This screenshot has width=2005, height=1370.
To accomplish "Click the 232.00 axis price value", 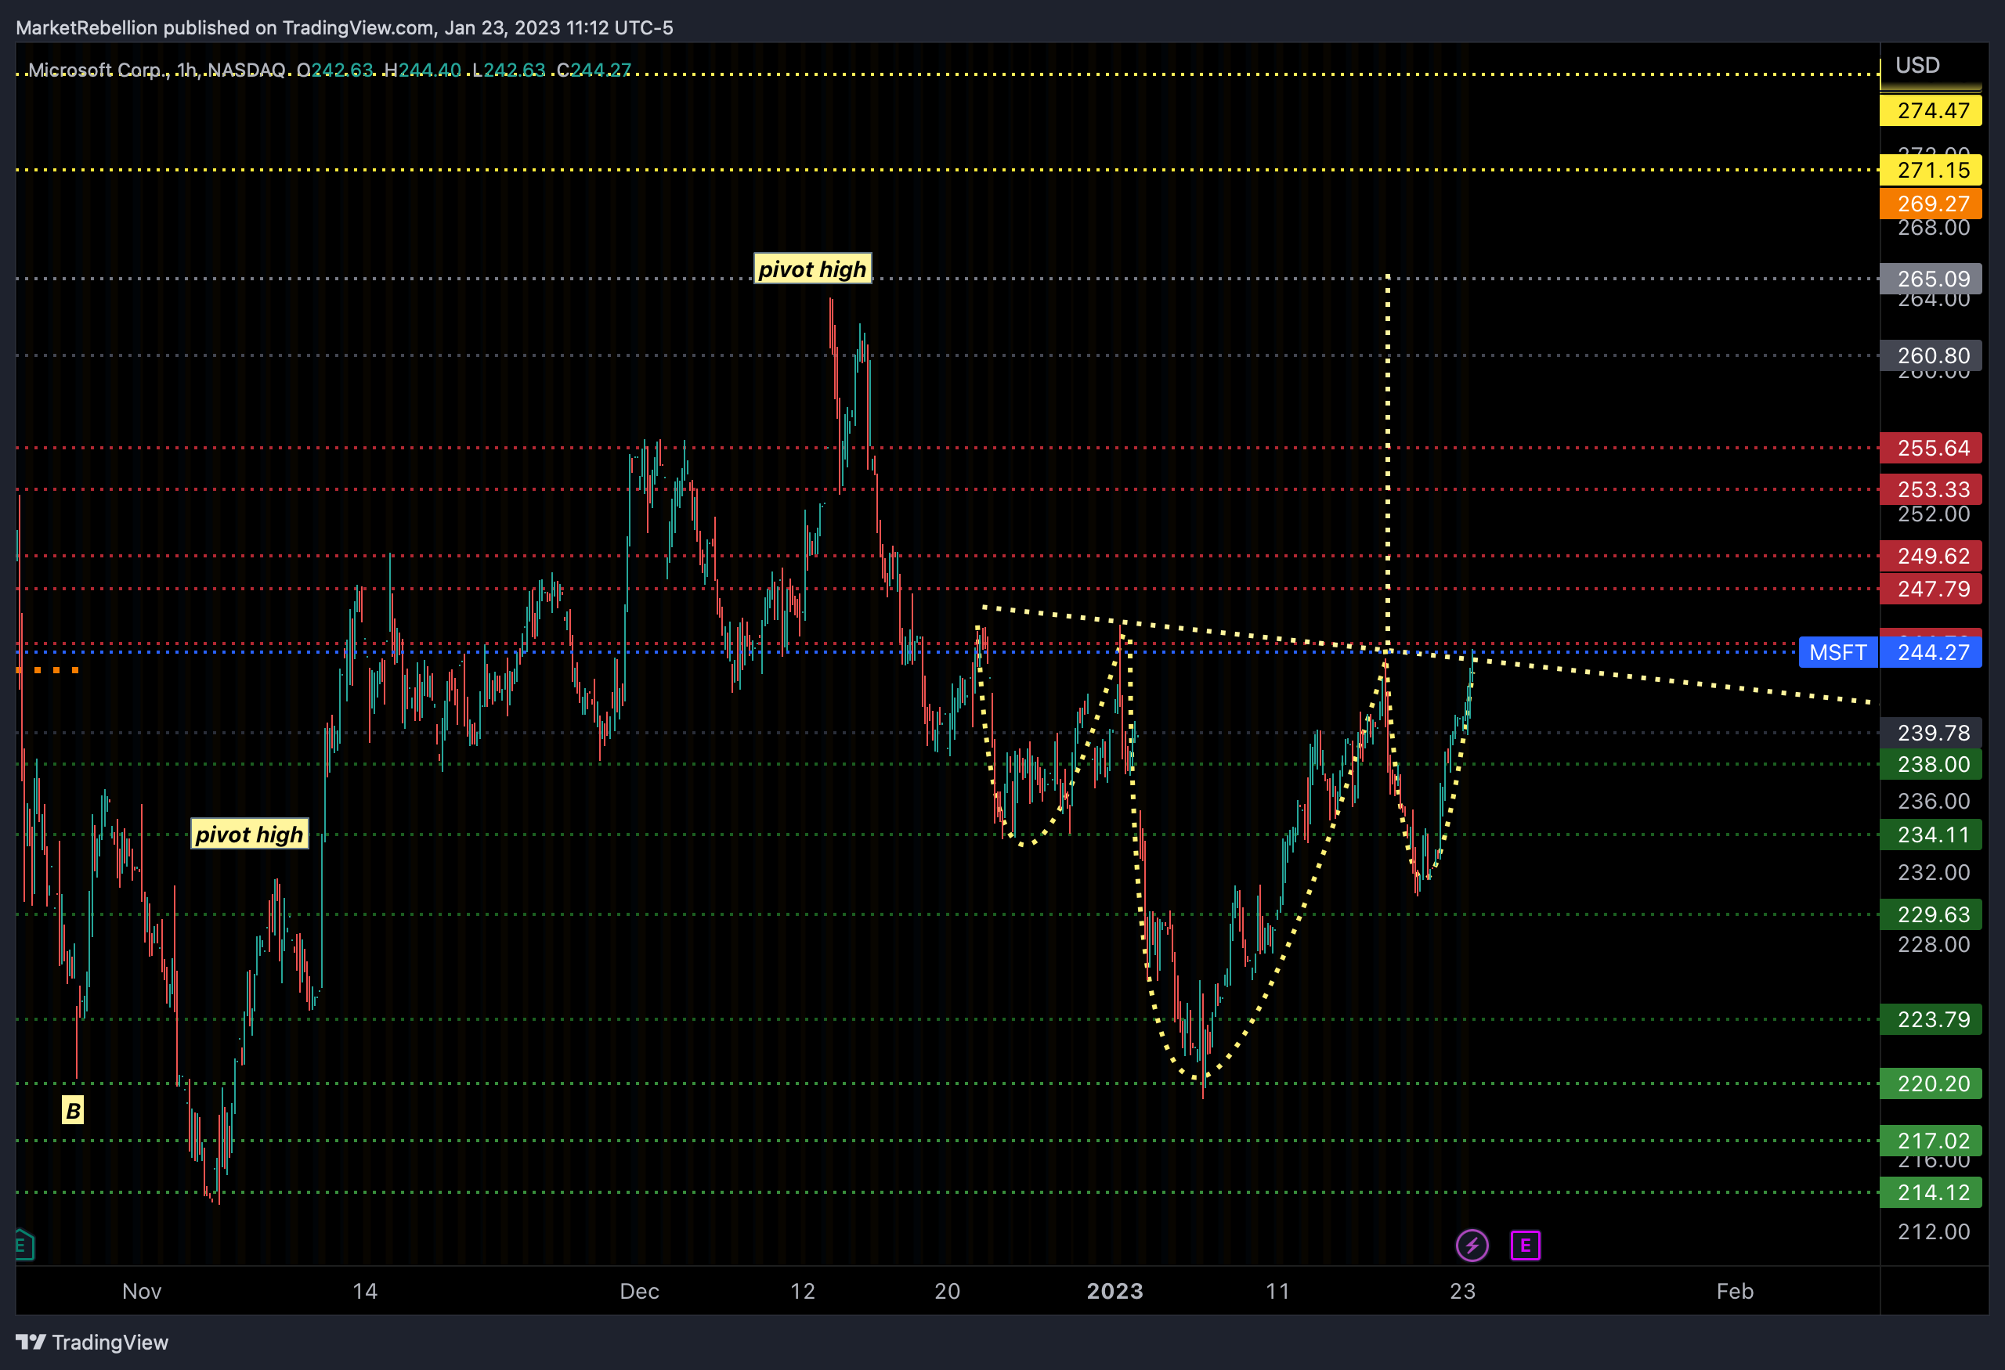I will 1934,871.
